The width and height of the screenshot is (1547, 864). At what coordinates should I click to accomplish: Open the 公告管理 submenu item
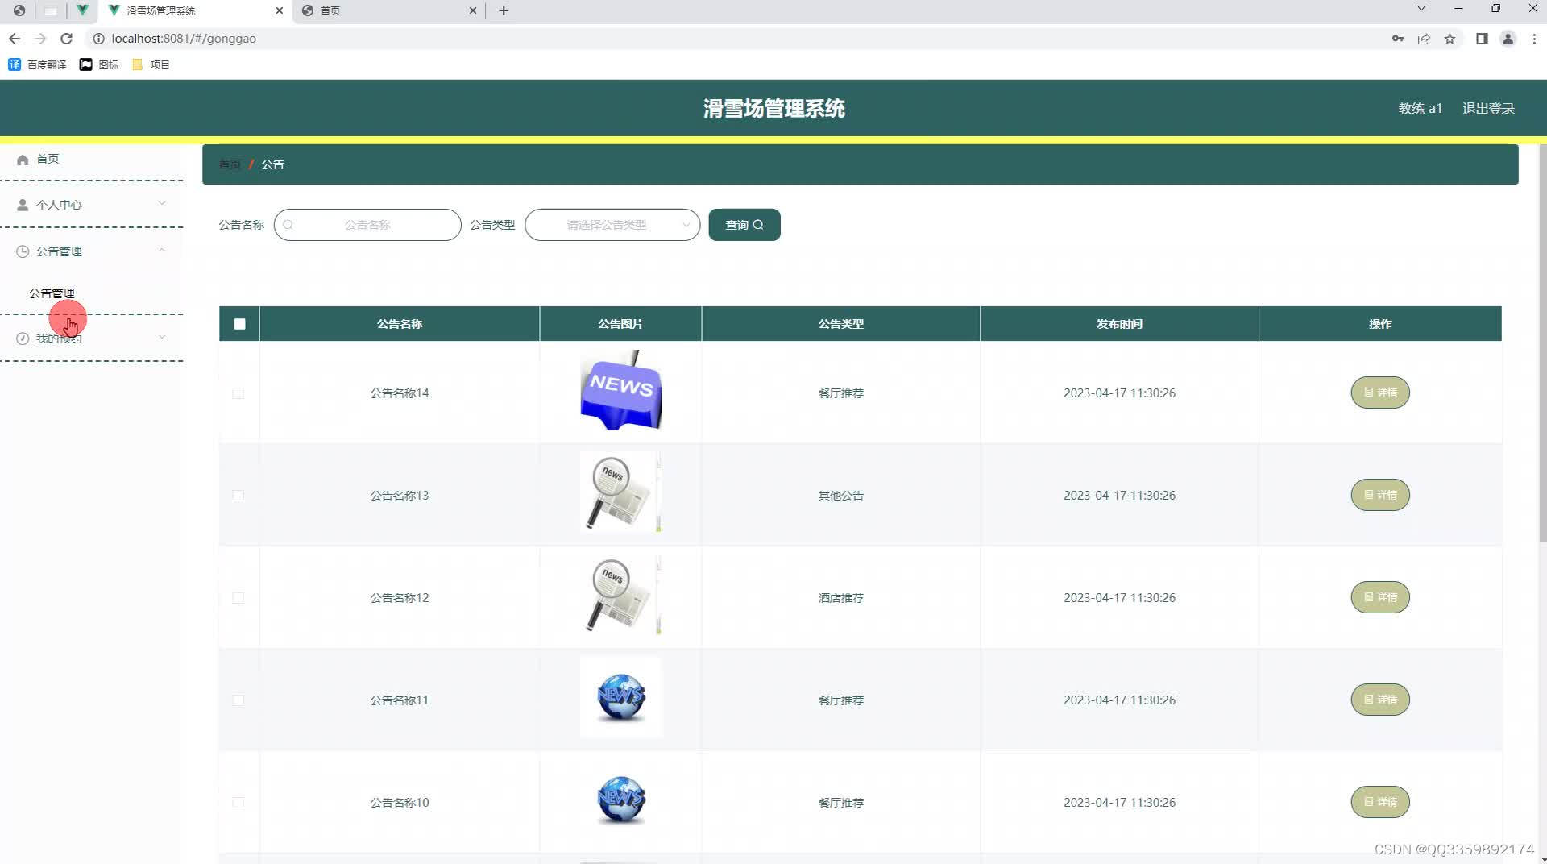click(52, 293)
